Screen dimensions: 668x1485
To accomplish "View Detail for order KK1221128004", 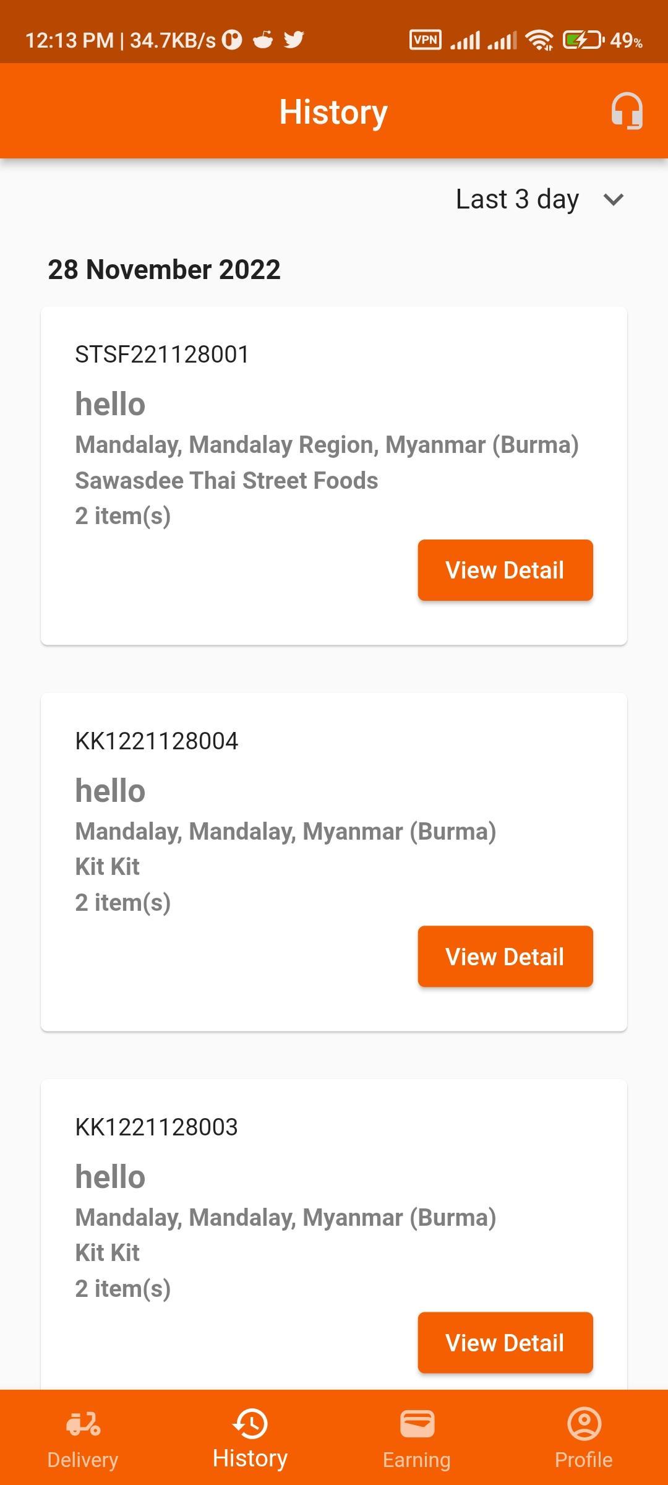I will point(505,957).
